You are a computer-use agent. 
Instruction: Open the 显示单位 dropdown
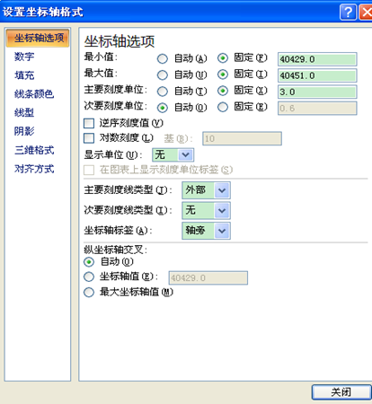pyautogui.click(x=173, y=155)
